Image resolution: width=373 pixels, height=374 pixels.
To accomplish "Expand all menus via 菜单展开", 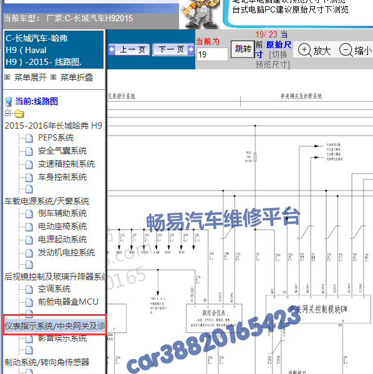I will tap(31, 77).
